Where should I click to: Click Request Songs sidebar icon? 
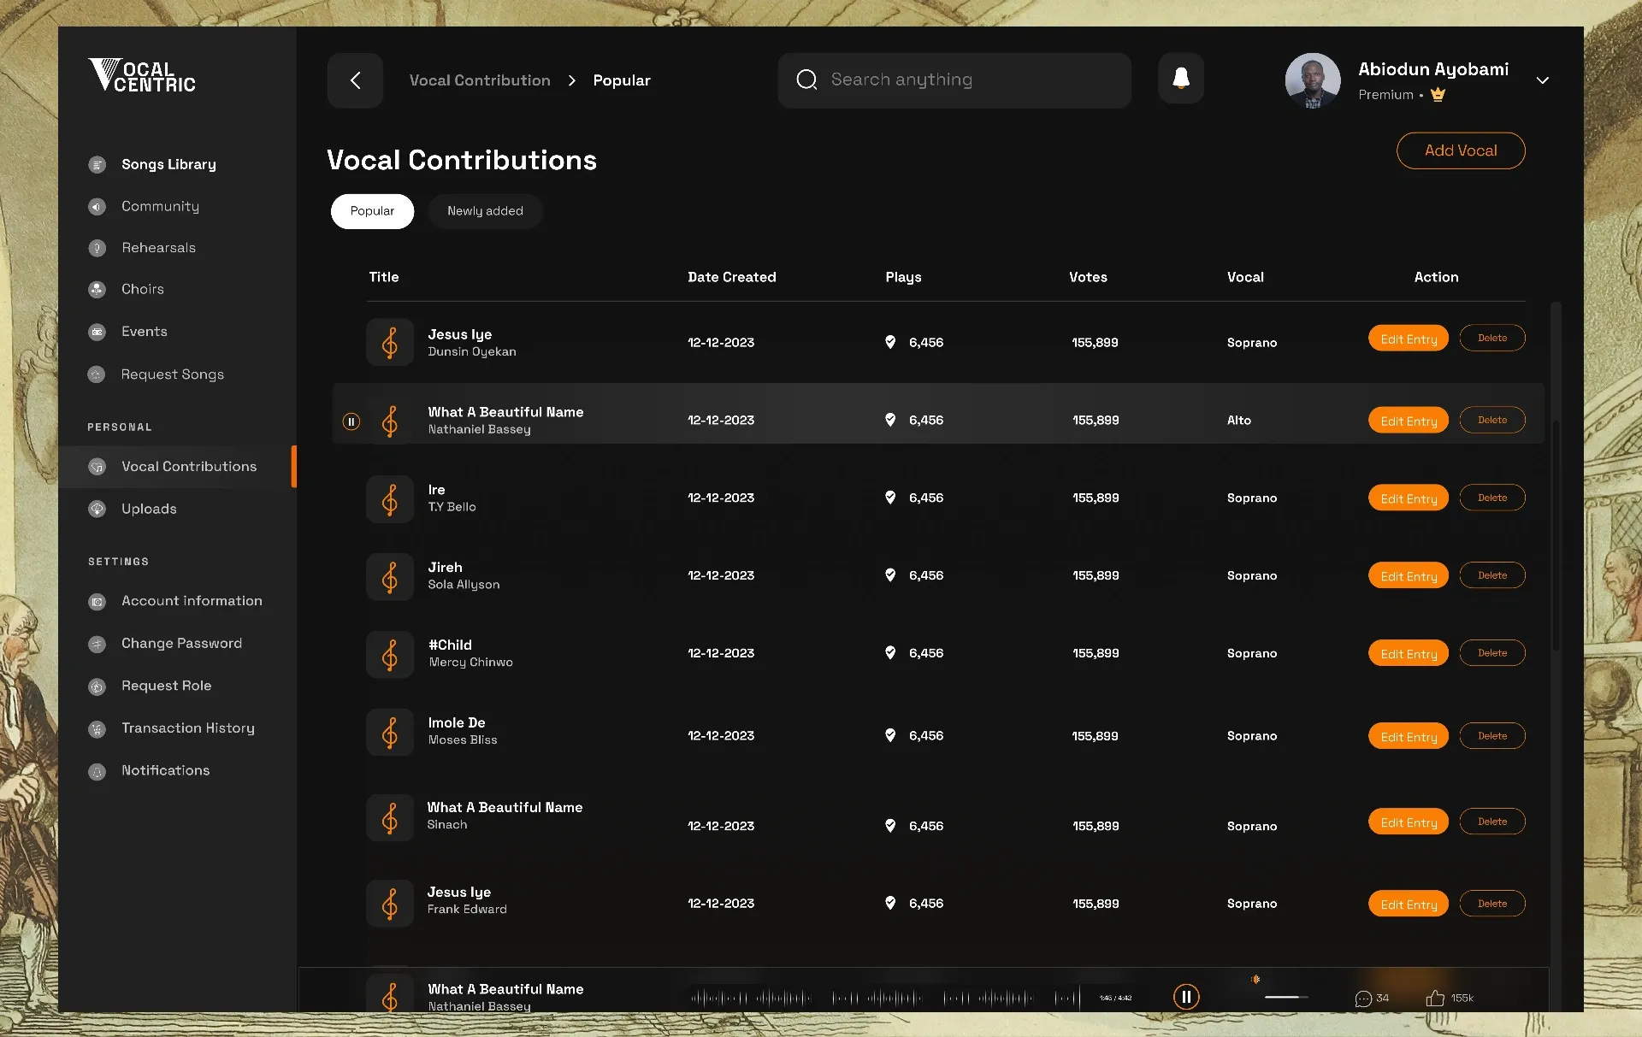click(97, 374)
